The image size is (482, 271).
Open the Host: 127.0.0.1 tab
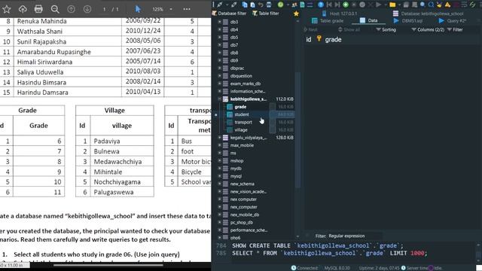[340, 14]
